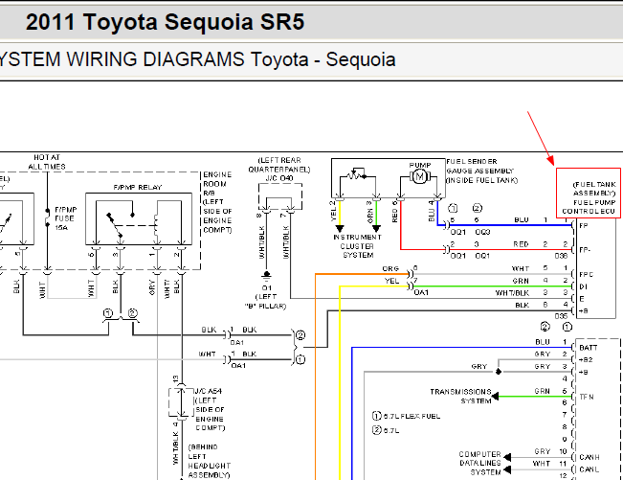The image size is (623, 480).
Task: Click the "ENGINE ROOM R/B" location label
Action: 215,184
